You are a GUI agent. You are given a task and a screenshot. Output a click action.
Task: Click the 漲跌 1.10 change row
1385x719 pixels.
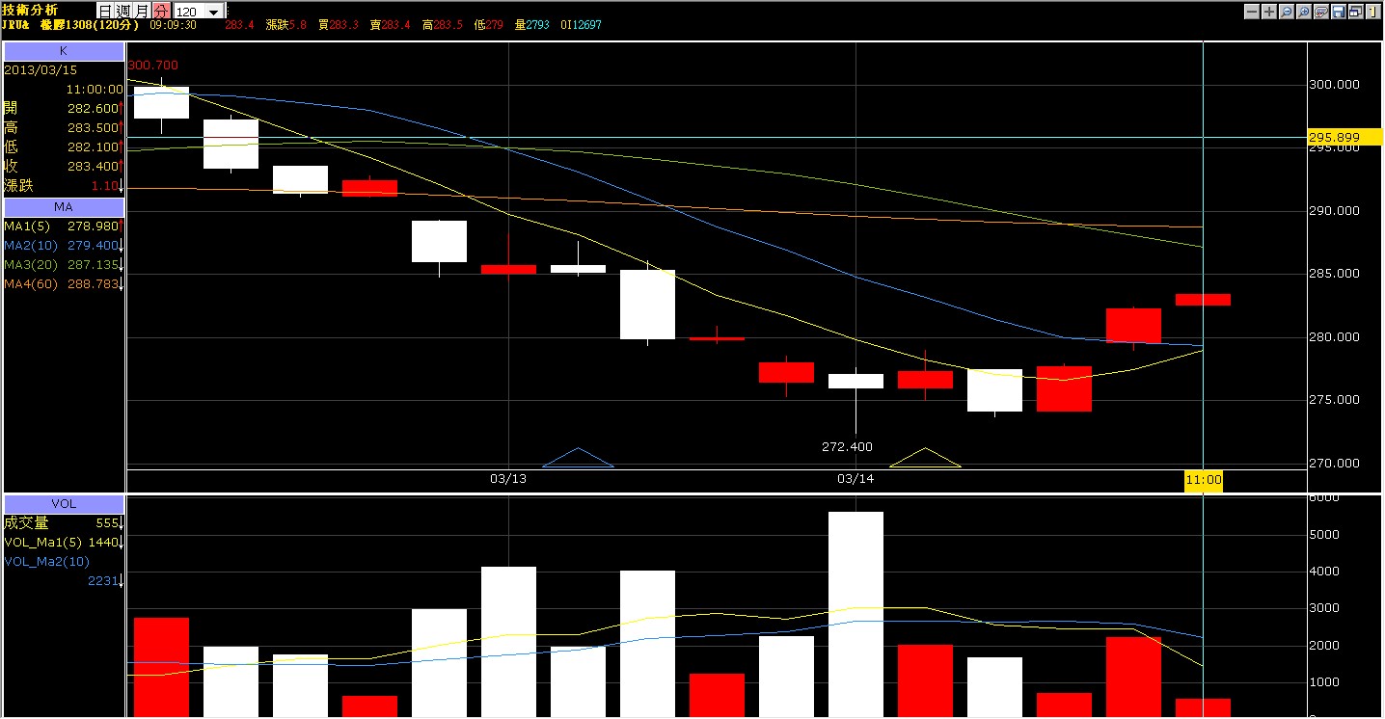point(62,185)
